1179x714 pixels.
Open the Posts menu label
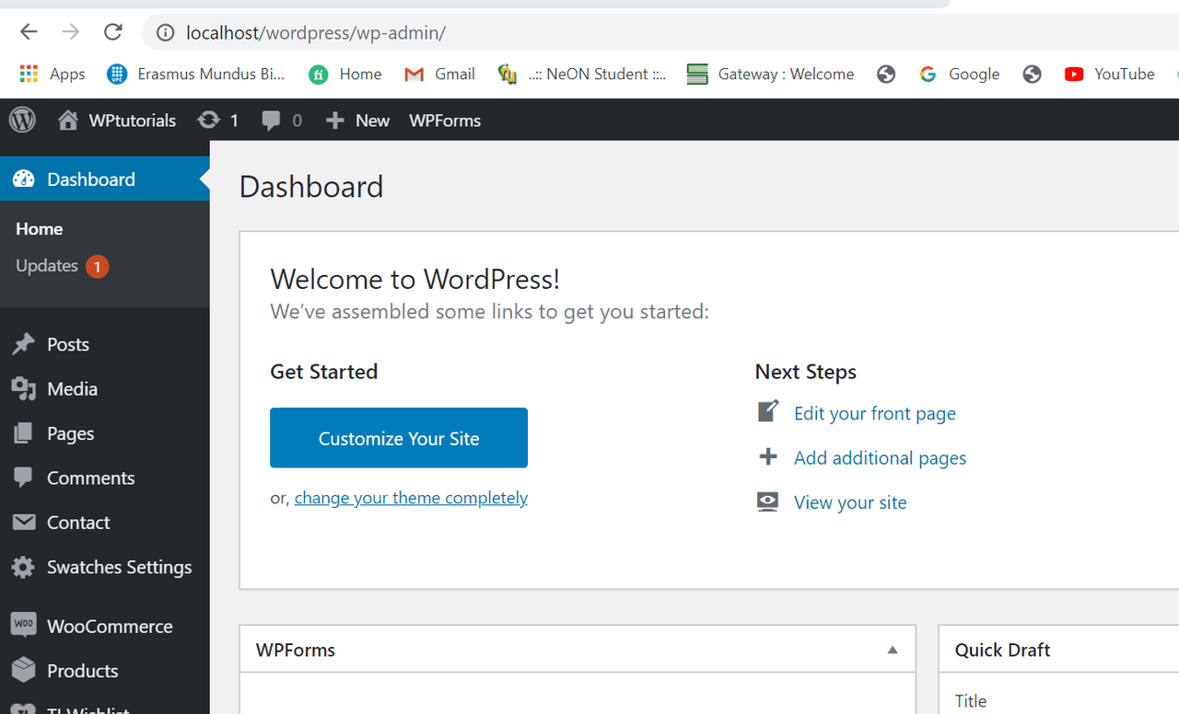[x=68, y=344]
